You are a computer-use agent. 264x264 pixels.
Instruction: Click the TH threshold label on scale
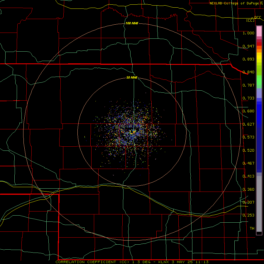(252, 229)
